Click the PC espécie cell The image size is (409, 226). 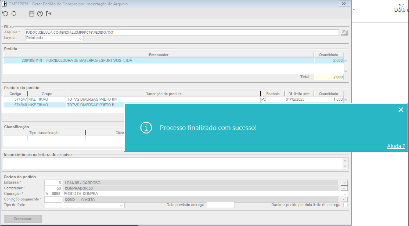273,99
